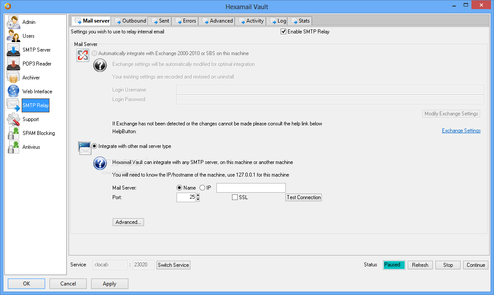Increase port number with up arrow
Viewport: 494px width, 295px height.
tap(198, 195)
